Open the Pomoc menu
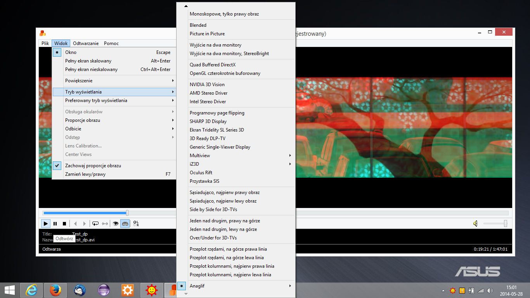Image resolution: width=530 pixels, height=298 pixels. (111, 43)
